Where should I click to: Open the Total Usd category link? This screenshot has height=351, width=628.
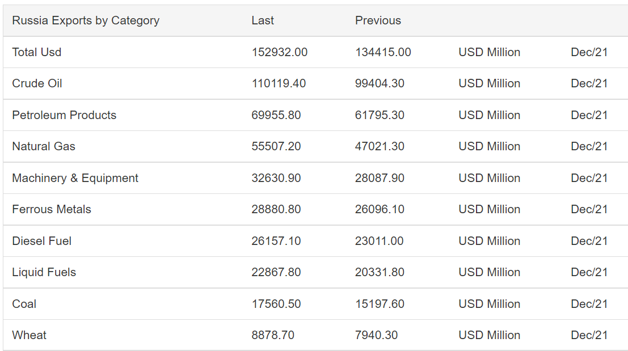[36, 52]
